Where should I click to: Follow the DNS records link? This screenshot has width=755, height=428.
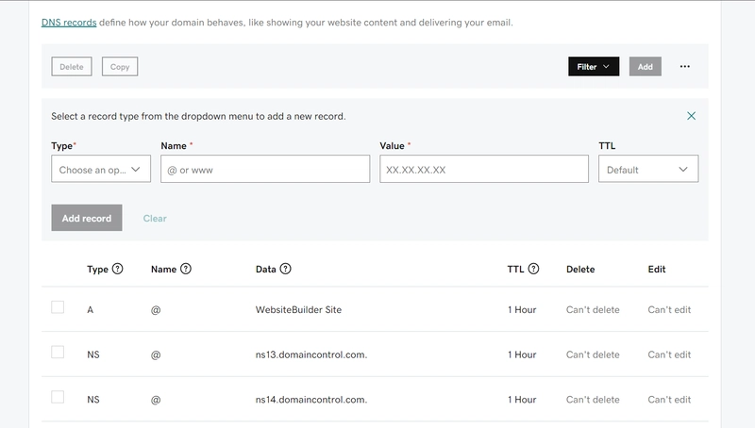(x=69, y=23)
